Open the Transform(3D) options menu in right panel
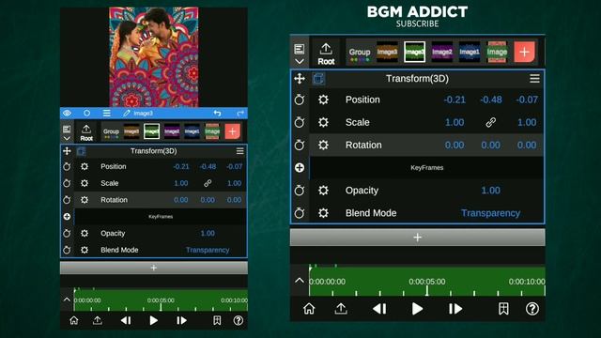This screenshot has height=338, width=601. tap(534, 79)
